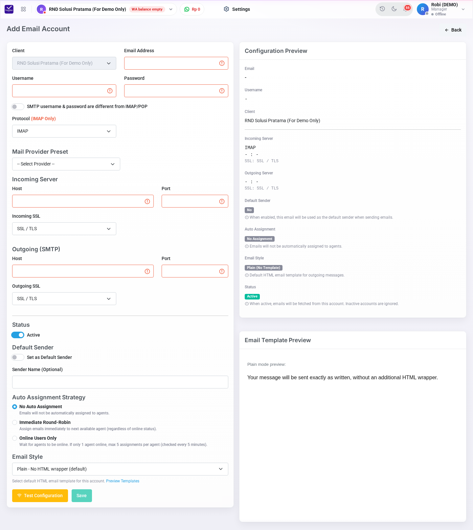Choose Immediate Round-Robin assignment strategy
The image size is (473, 530).
[x=14, y=422]
